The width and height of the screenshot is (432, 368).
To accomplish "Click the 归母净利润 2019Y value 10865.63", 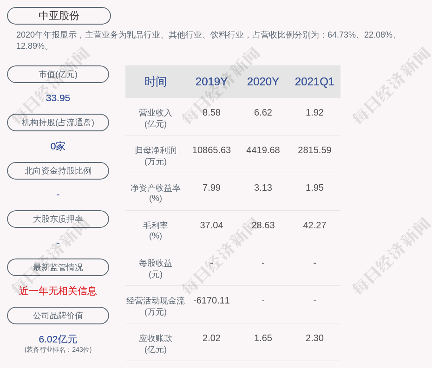I will (x=211, y=150).
